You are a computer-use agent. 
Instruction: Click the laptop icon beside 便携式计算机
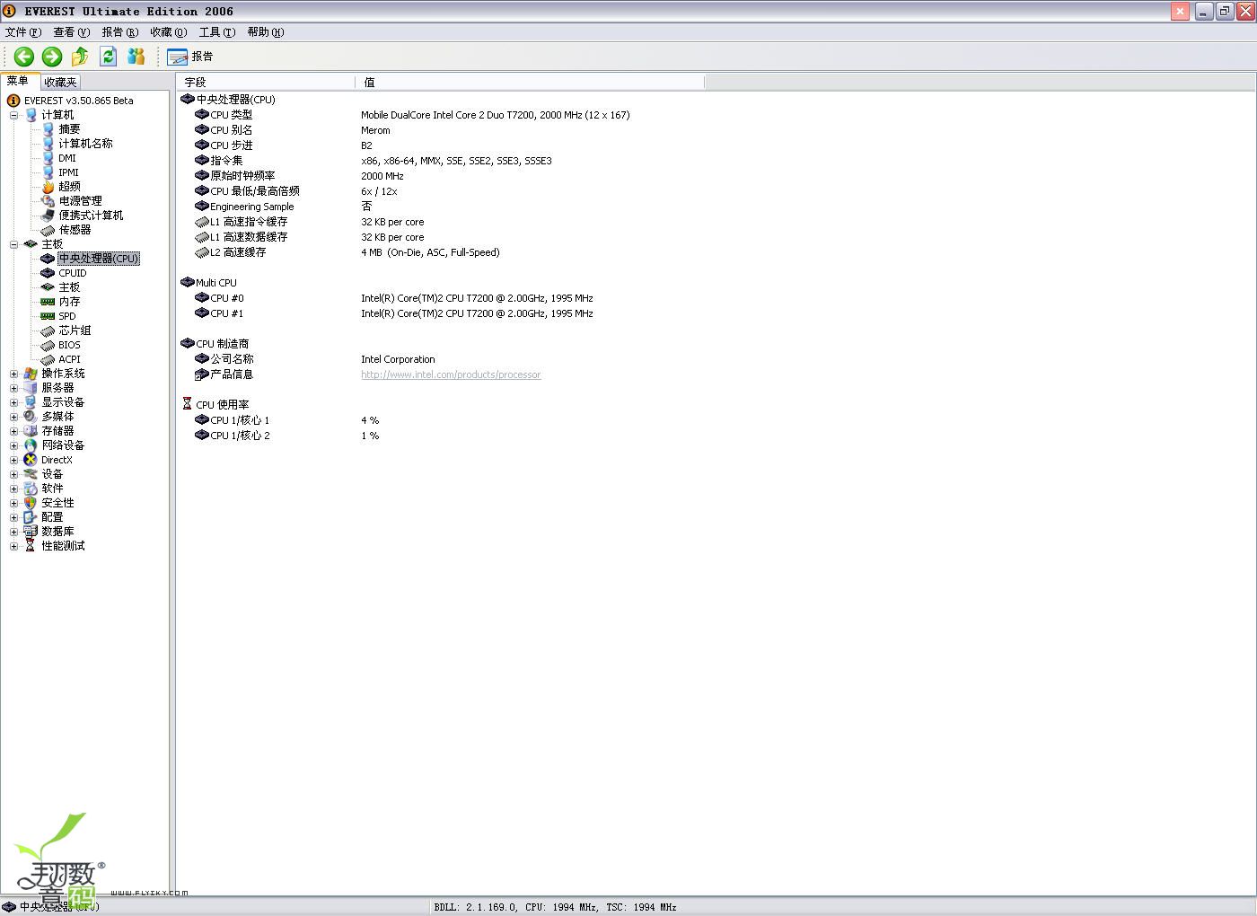point(48,216)
